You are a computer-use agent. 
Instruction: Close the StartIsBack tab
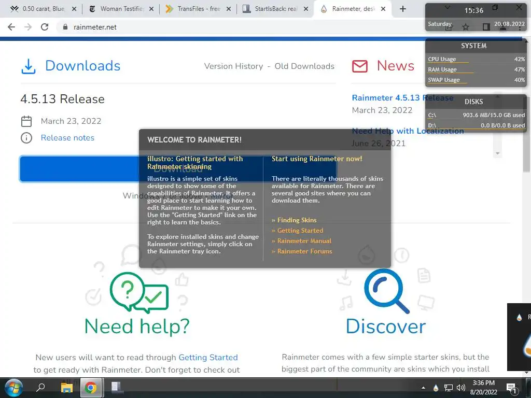(x=306, y=9)
